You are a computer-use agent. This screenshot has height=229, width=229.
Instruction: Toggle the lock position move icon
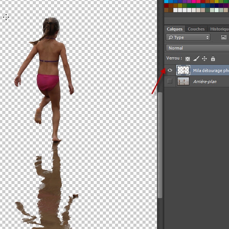(x=204, y=59)
